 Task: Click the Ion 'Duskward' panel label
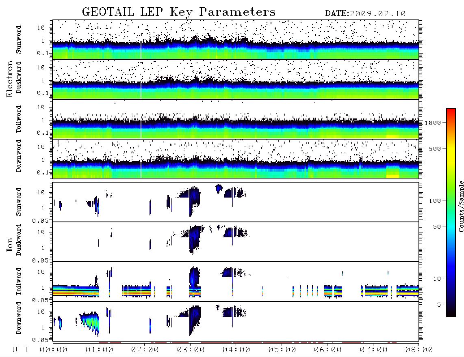(18, 240)
